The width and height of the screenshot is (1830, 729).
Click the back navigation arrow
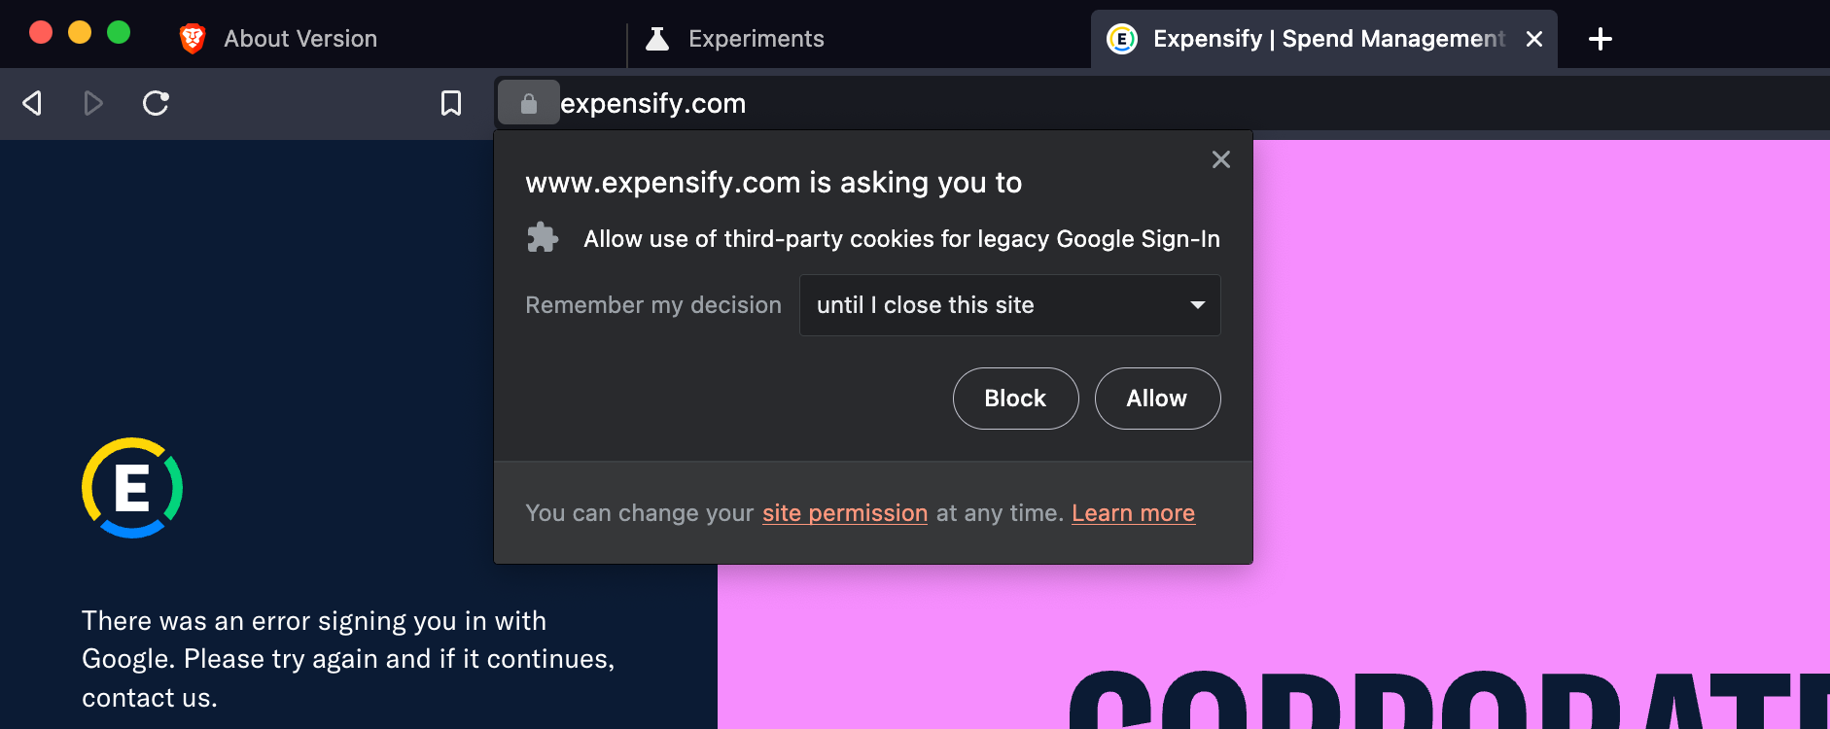coord(31,103)
